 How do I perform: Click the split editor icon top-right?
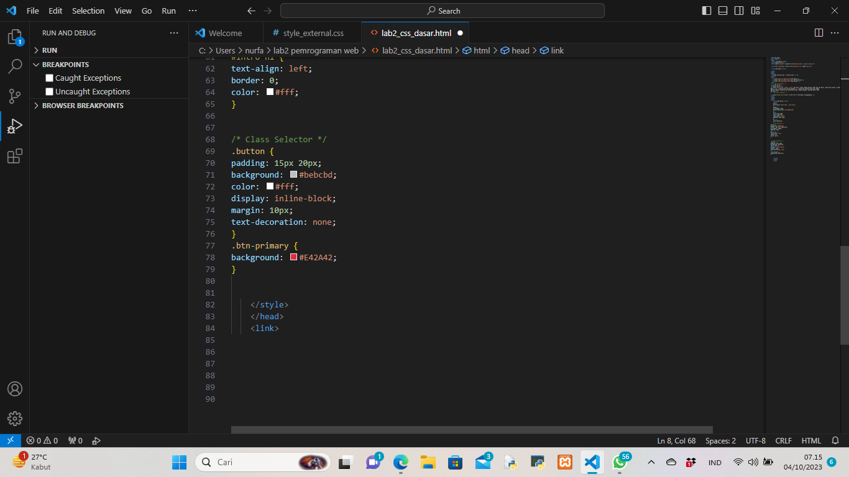(819, 32)
